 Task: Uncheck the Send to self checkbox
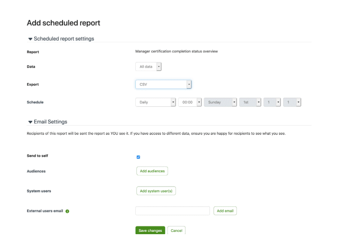click(138, 157)
